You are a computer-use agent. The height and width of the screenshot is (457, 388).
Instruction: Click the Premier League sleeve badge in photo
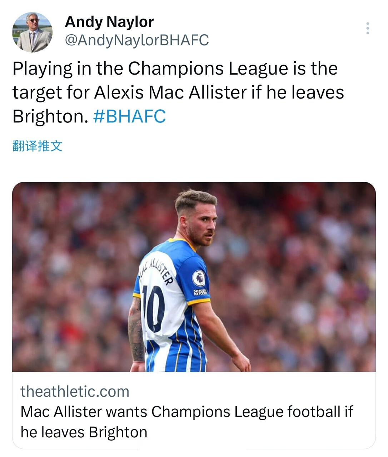pyautogui.click(x=199, y=278)
